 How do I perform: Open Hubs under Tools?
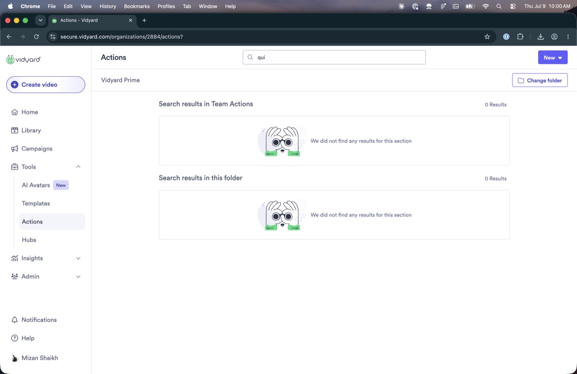click(29, 240)
